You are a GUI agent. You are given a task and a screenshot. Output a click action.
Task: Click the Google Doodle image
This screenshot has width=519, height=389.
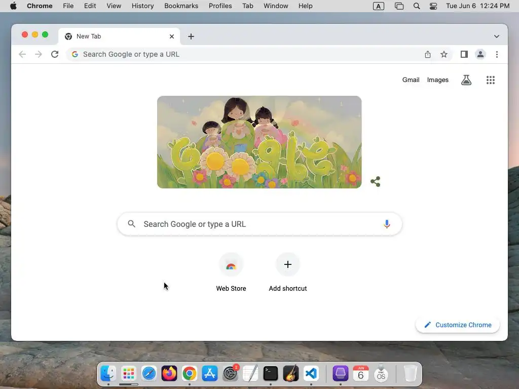pos(259,142)
